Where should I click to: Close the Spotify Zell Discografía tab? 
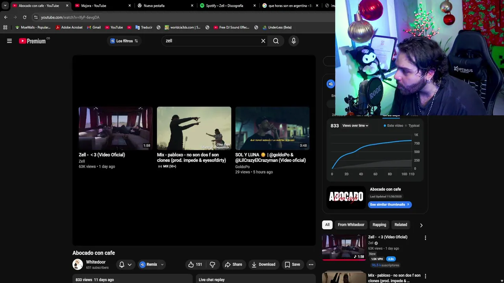255,6
